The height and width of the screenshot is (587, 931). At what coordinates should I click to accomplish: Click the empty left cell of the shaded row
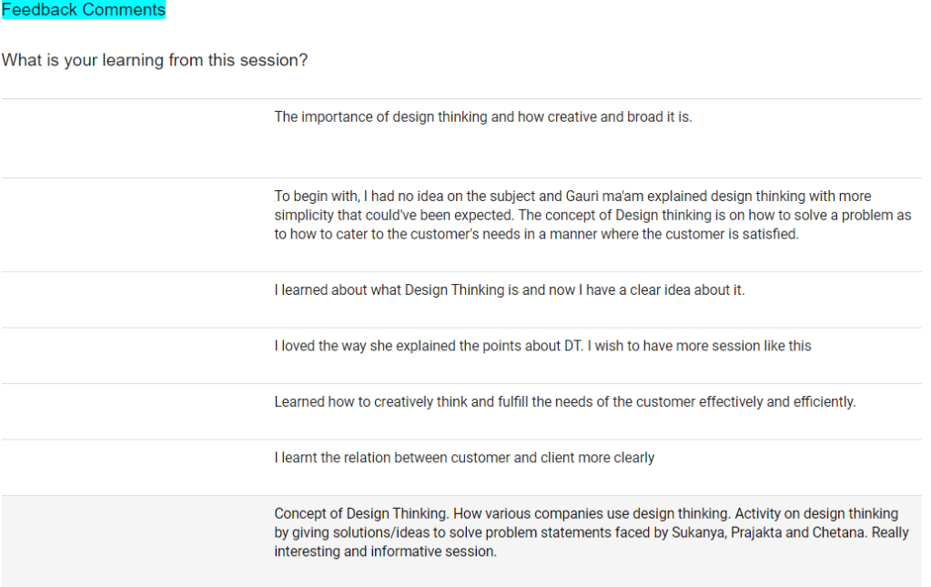click(137, 541)
